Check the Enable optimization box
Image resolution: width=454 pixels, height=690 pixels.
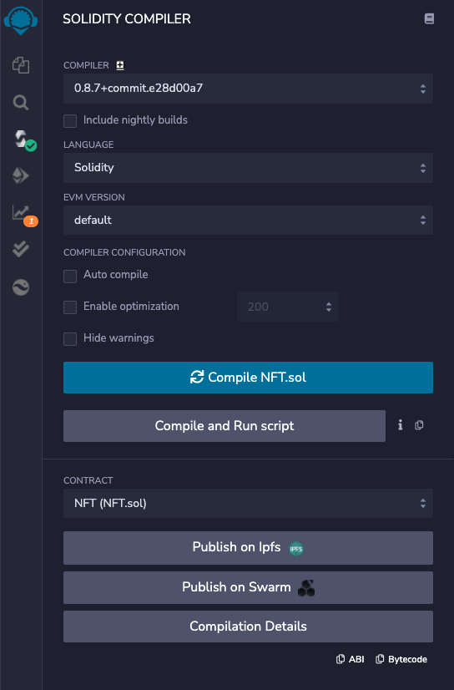pos(70,307)
